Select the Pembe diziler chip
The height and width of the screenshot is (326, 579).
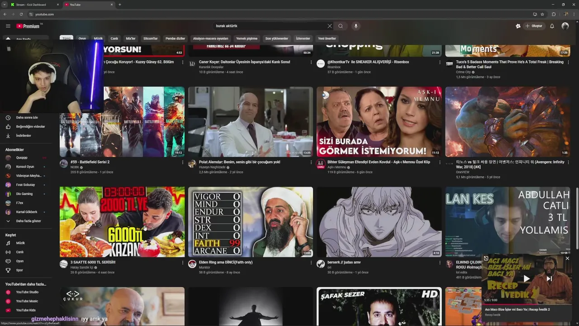click(x=176, y=38)
